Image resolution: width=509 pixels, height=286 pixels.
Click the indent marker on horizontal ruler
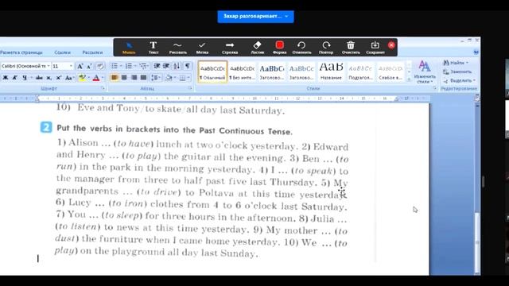click(x=37, y=98)
